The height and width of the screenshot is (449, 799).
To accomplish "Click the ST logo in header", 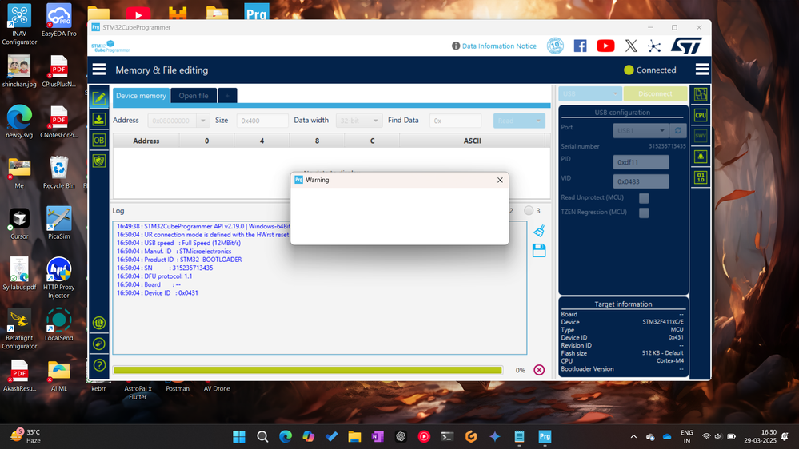I will (686, 46).
